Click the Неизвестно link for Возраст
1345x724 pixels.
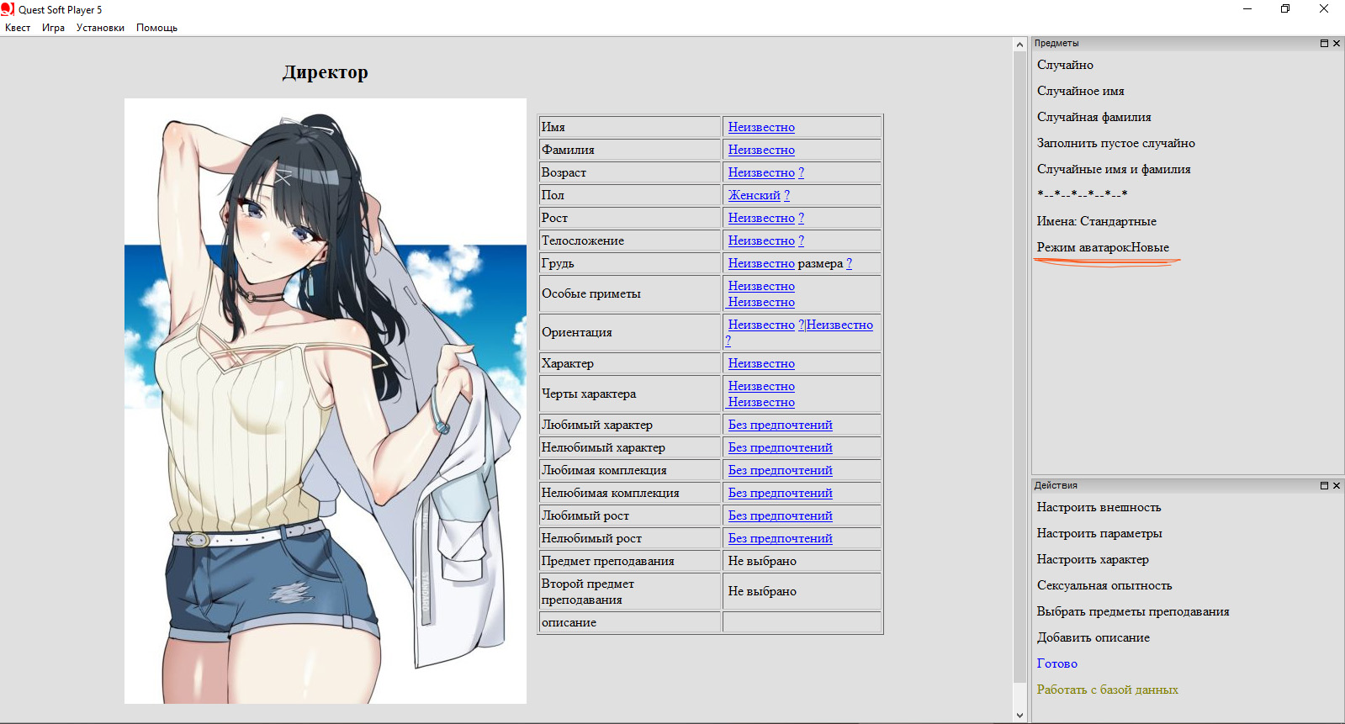tap(761, 172)
